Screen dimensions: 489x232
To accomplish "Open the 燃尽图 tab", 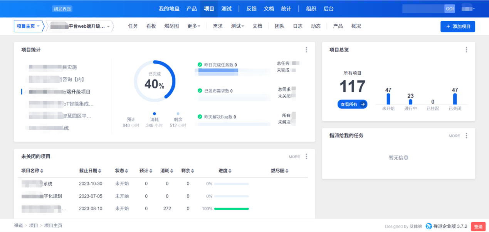I will click(171, 26).
